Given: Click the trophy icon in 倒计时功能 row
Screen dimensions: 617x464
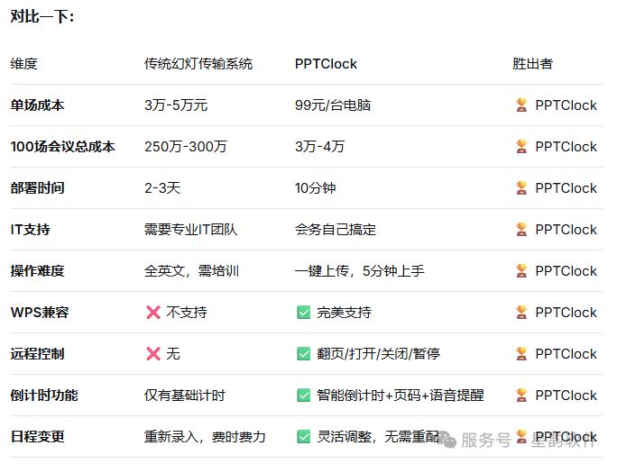Looking at the screenshot, I should coord(521,396).
